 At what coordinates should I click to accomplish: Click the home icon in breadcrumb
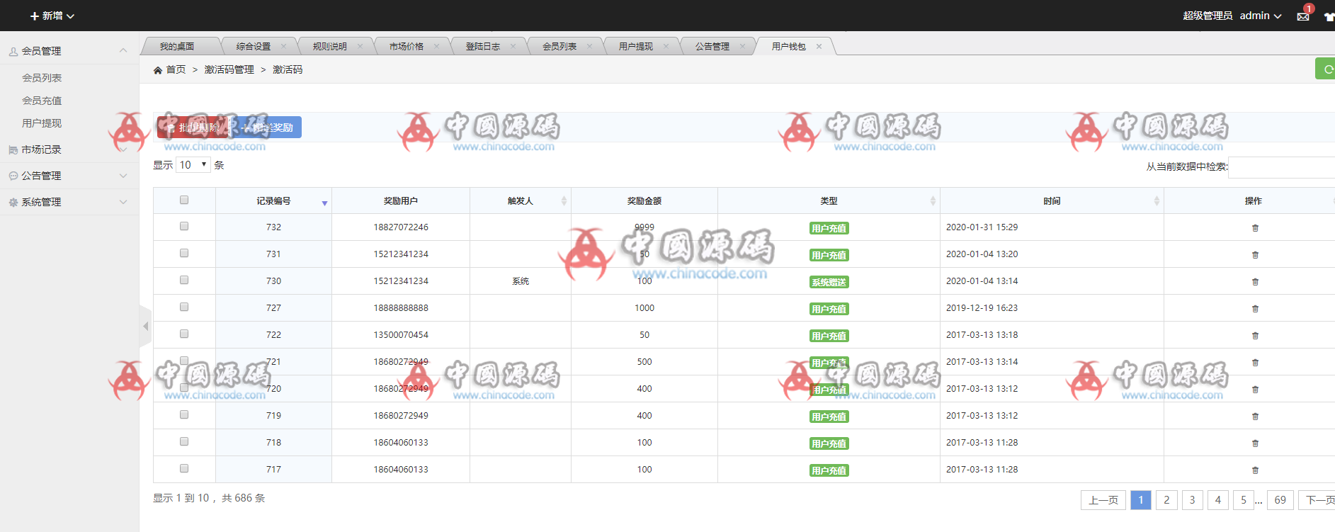158,70
